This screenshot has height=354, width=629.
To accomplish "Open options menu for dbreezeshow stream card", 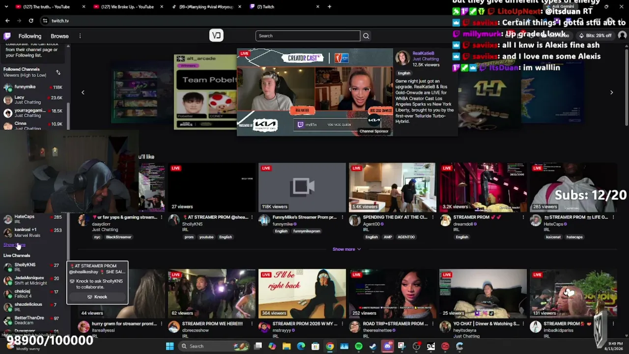I will pyautogui.click(x=252, y=324).
